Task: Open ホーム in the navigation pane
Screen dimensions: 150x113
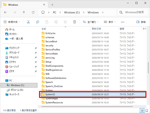Action: tap(10, 29)
